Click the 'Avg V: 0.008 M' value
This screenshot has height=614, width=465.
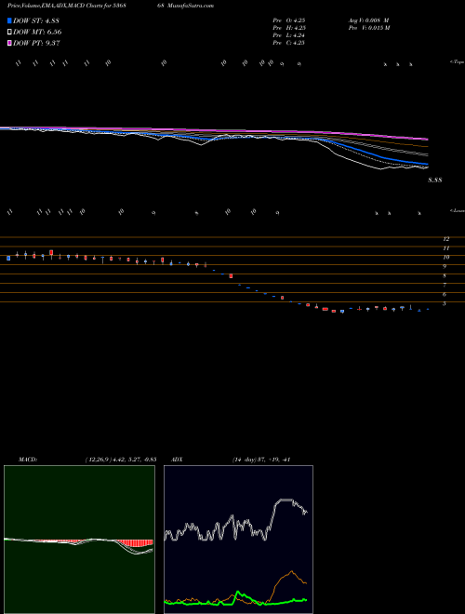tap(368, 20)
